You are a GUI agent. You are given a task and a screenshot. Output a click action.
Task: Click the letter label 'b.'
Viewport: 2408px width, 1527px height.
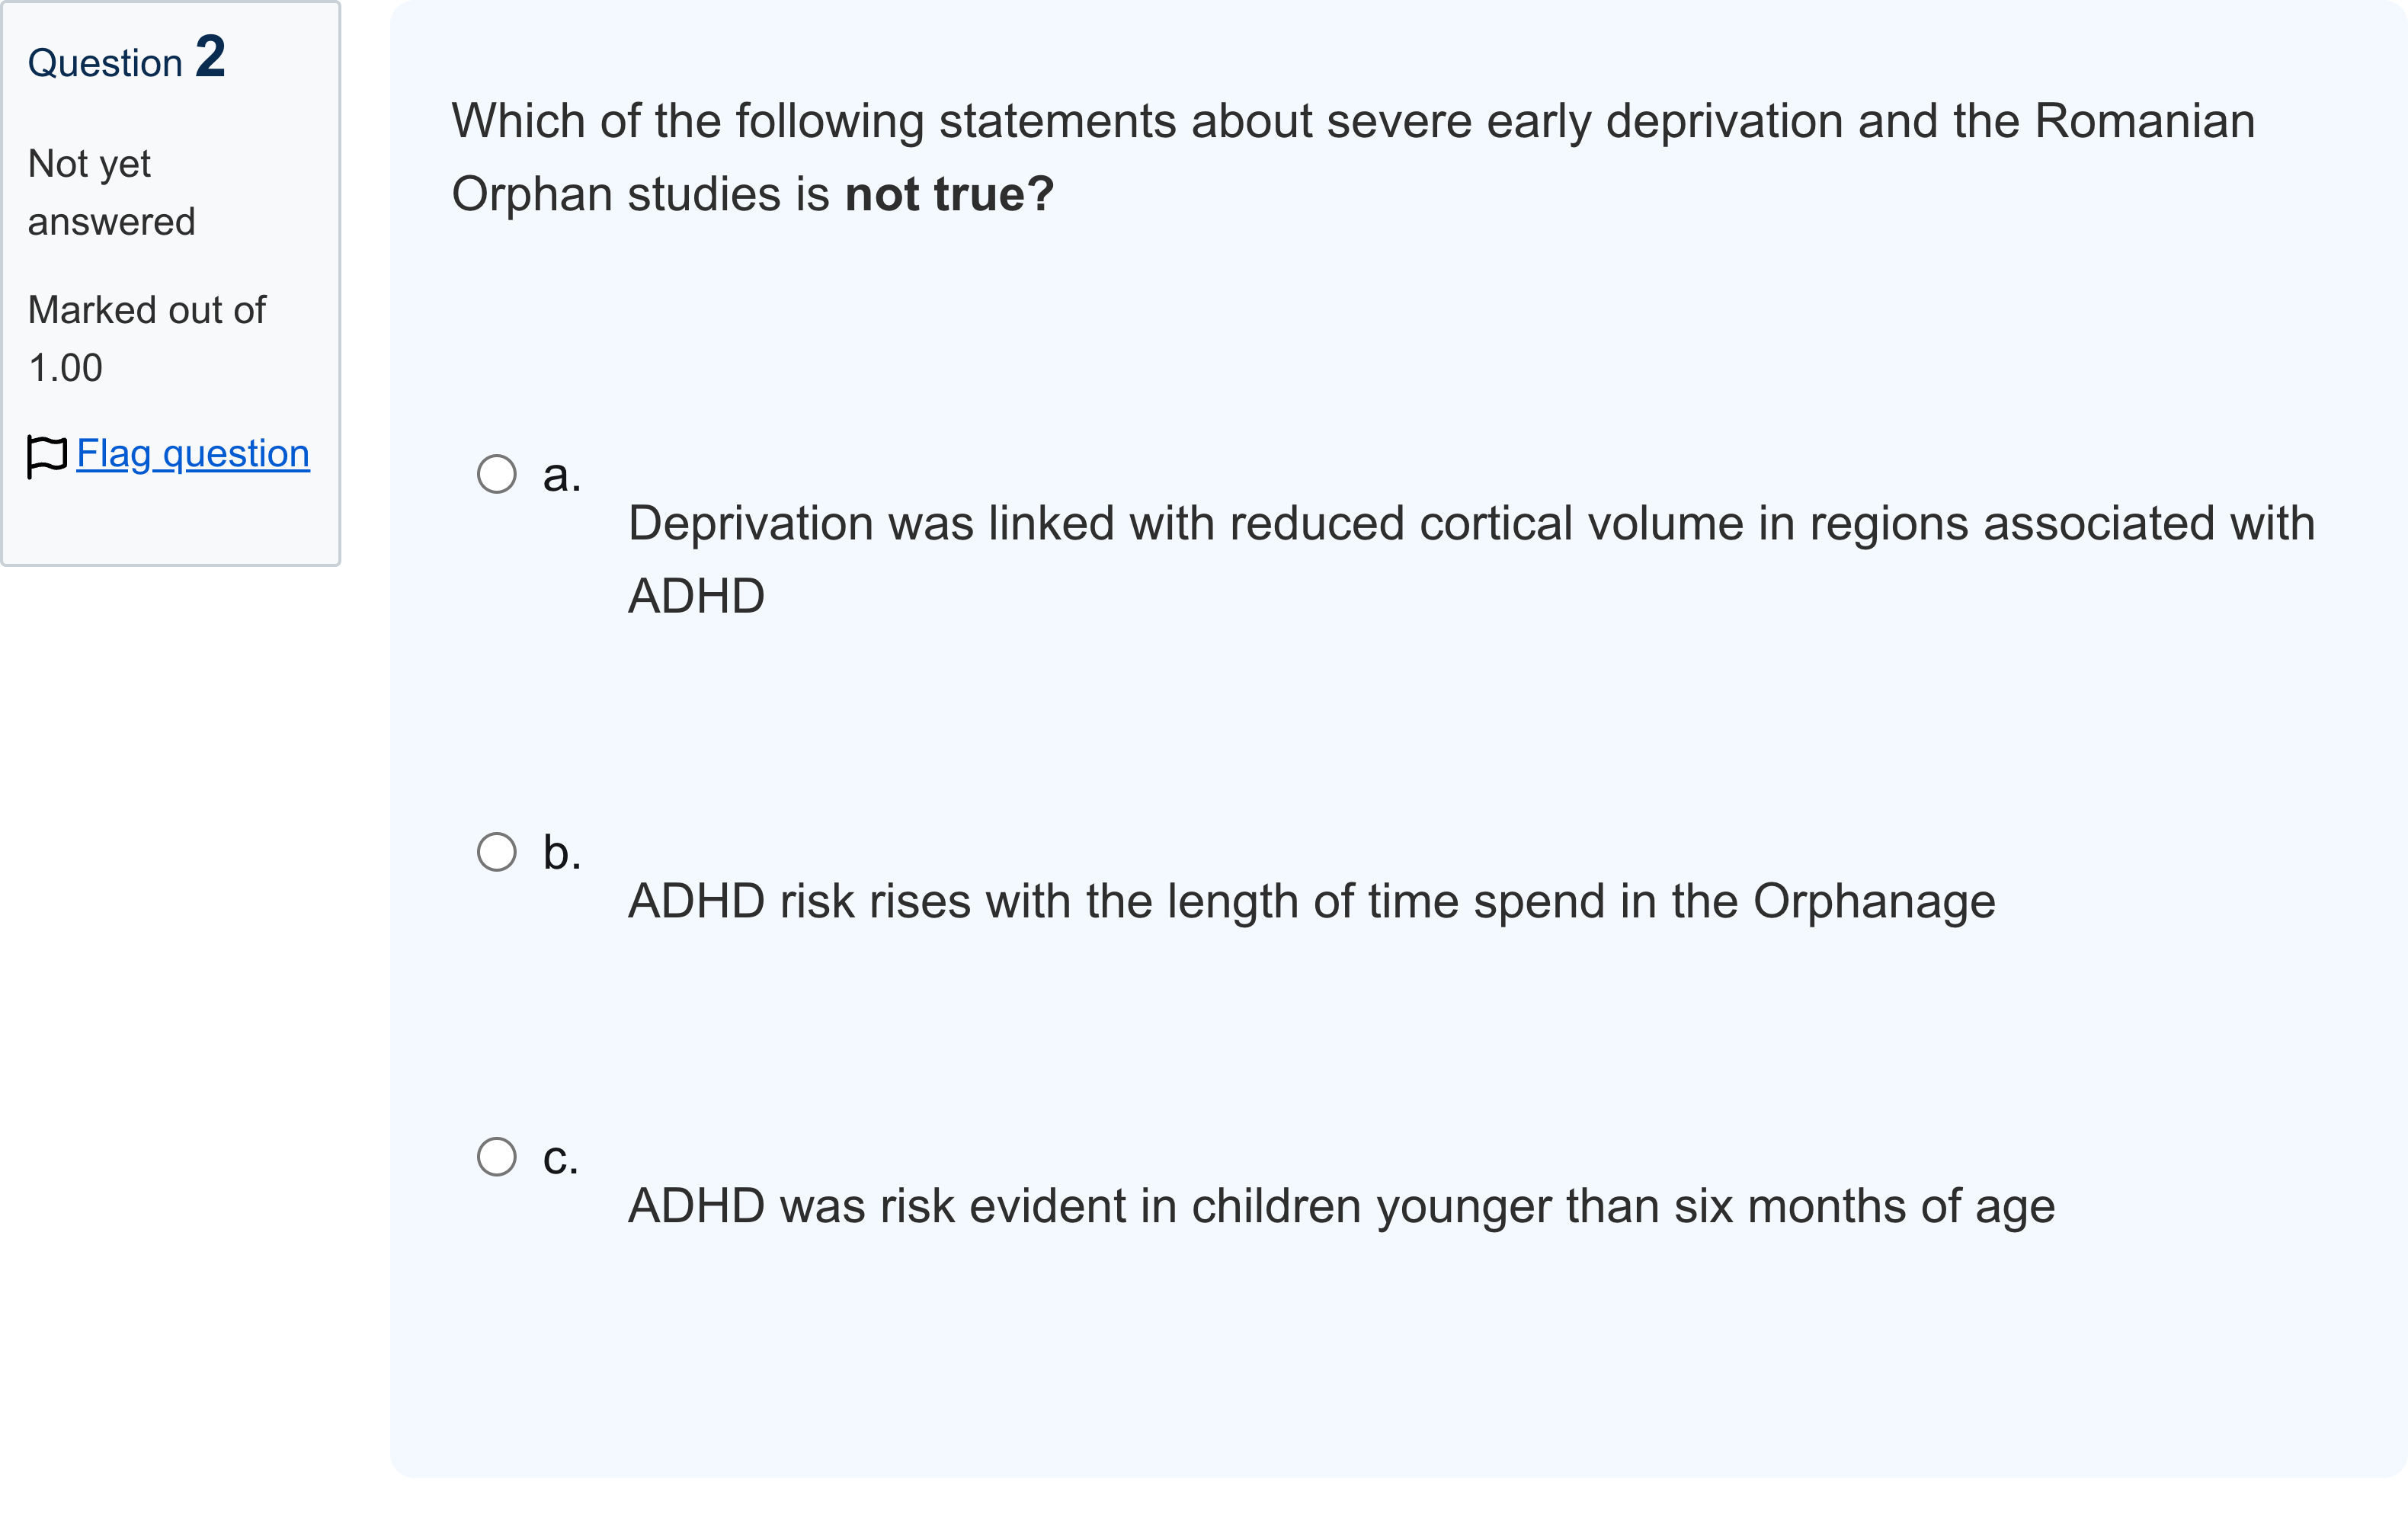coord(562,853)
